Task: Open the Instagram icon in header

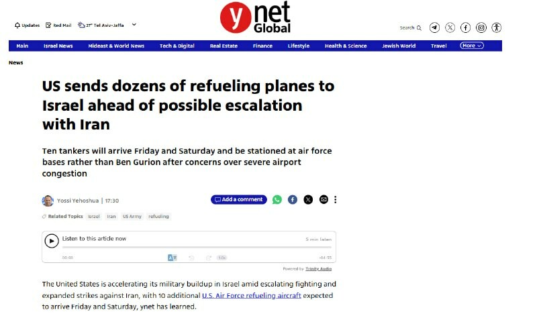Action: point(481,28)
